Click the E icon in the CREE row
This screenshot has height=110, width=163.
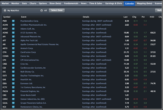[13, 64]
